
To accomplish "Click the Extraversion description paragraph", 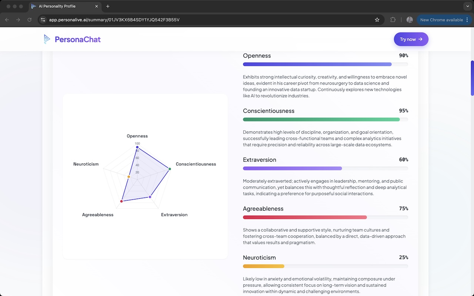I will tap(325, 187).
